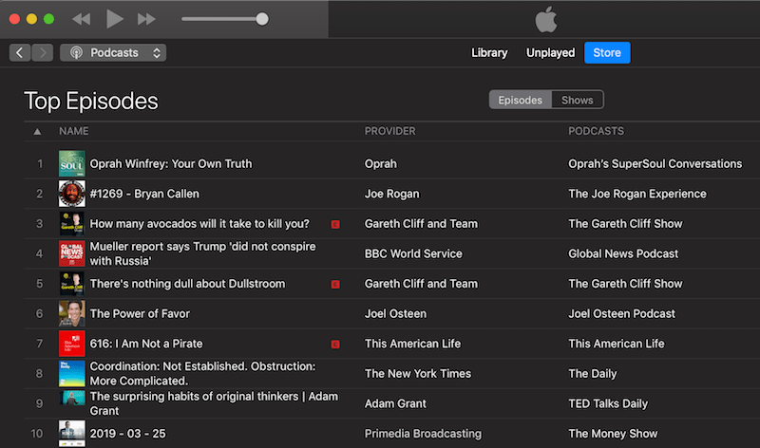Go forward with the right chevron button
The height and width of the screenshot is (448, 760).
coord(43,52)
